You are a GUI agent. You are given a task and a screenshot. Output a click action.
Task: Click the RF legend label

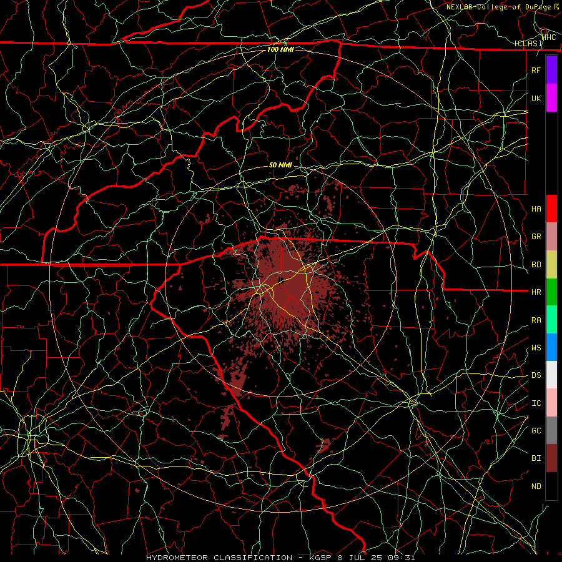click(x=536, y=70)
